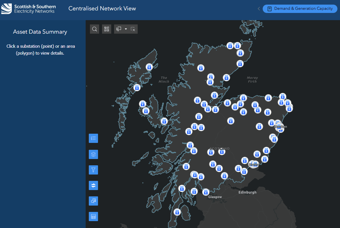Screen dimensions: 340x228
Task: Open the map search tool
Action: (95, 29)
